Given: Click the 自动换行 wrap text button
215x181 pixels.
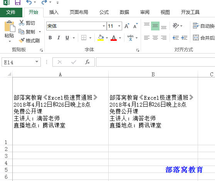Looking at the screenshot, I should 204,26.
